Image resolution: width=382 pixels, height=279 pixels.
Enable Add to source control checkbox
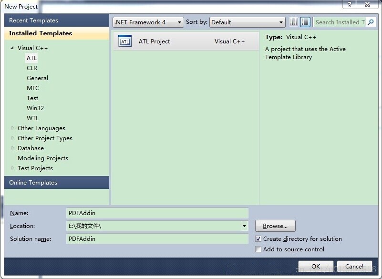click(x=258, y=249)
